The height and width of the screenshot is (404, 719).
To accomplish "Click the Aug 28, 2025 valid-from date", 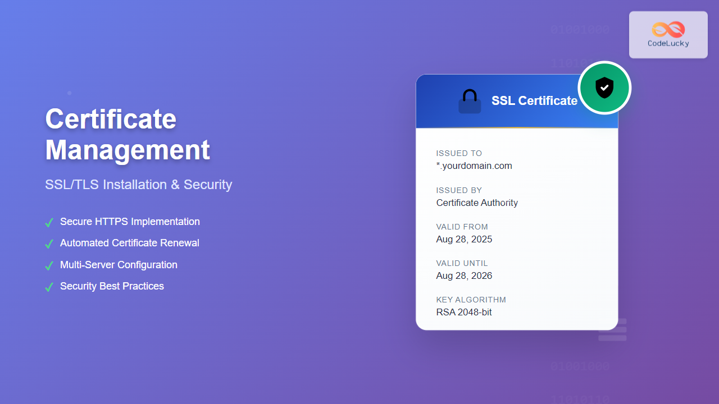I will pyautogui.click(x=464, y=239).
